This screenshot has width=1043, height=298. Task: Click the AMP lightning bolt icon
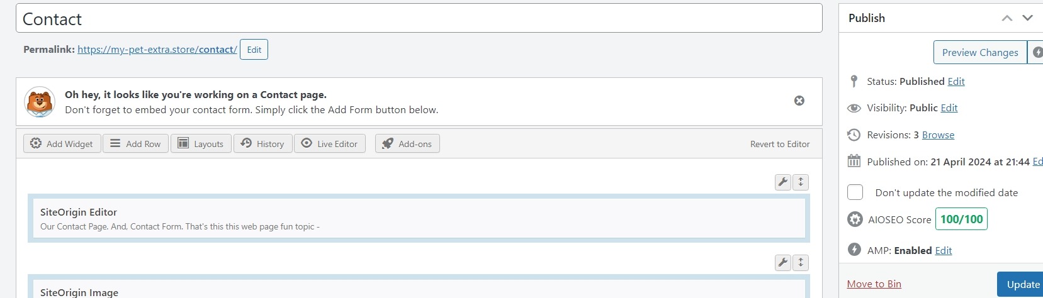(x=854, y=250)
